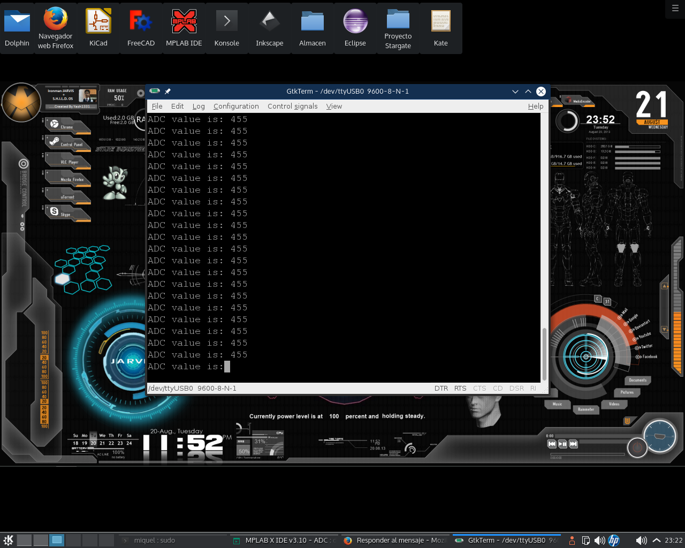Launch Navegador web Firefox from the desktop
This screenshot has height=548, width=685.
pos(56,28)
